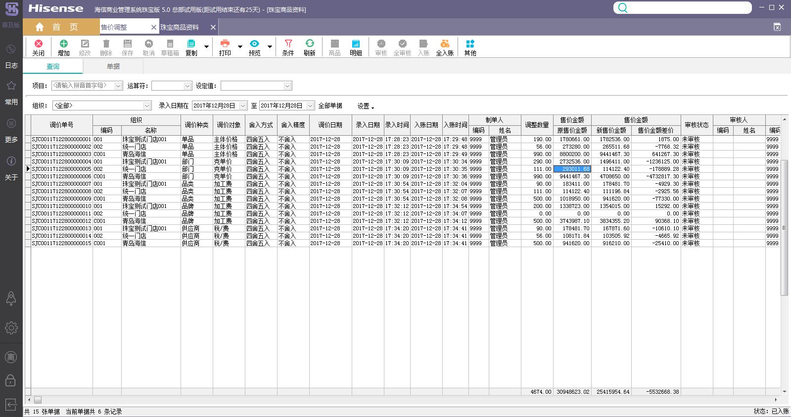This screenshot has width=791, height=417.
Task: Click the 预览 (Preview) eye icon
Action: [x=254, y=47]
